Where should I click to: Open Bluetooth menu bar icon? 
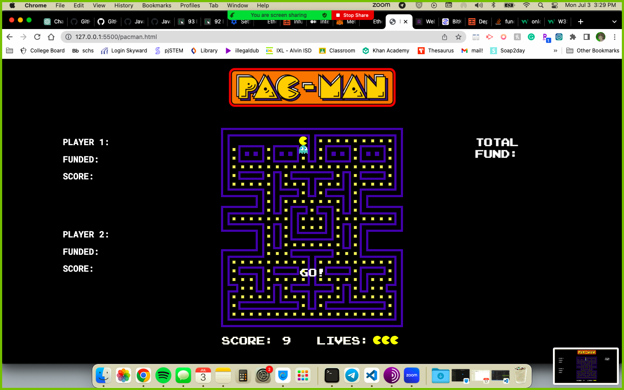(x=493, y=5)
